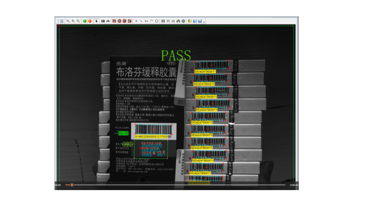Viewport: 370px width, 209px height.
Task: Click the middle magnifier zoom icon
Action: (73, 21)
